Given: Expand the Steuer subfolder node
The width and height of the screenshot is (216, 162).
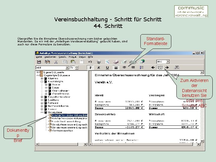Looking at the screenshot, I should pyautogui.click(x=46, y=88).
